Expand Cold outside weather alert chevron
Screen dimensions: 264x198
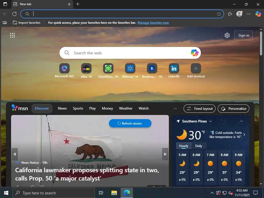(x=244, y=135)
